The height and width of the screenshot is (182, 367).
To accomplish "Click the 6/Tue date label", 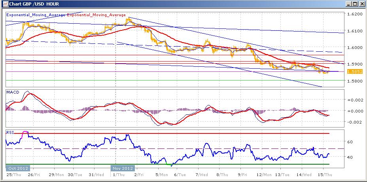I will (180, 175).
